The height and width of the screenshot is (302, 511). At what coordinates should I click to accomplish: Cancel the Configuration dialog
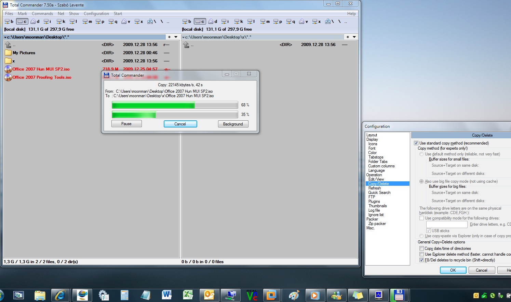tap(482, 270)
